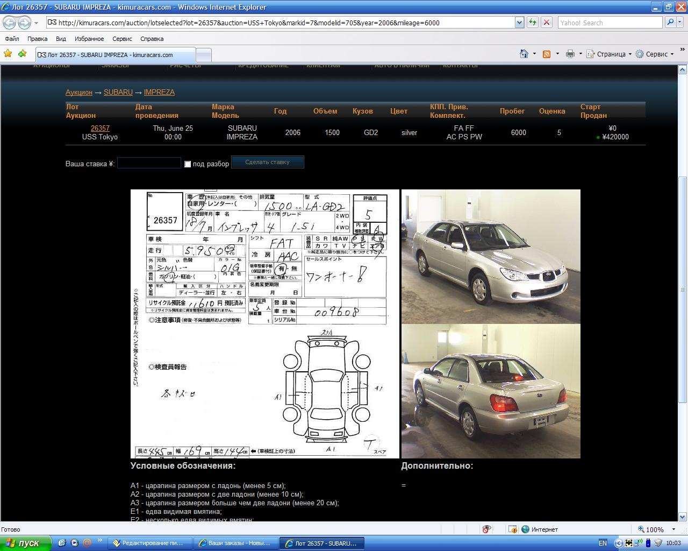This screenshot has width=688, height=551.
Task: Open the rear view car photo
Action: point(491,391)
